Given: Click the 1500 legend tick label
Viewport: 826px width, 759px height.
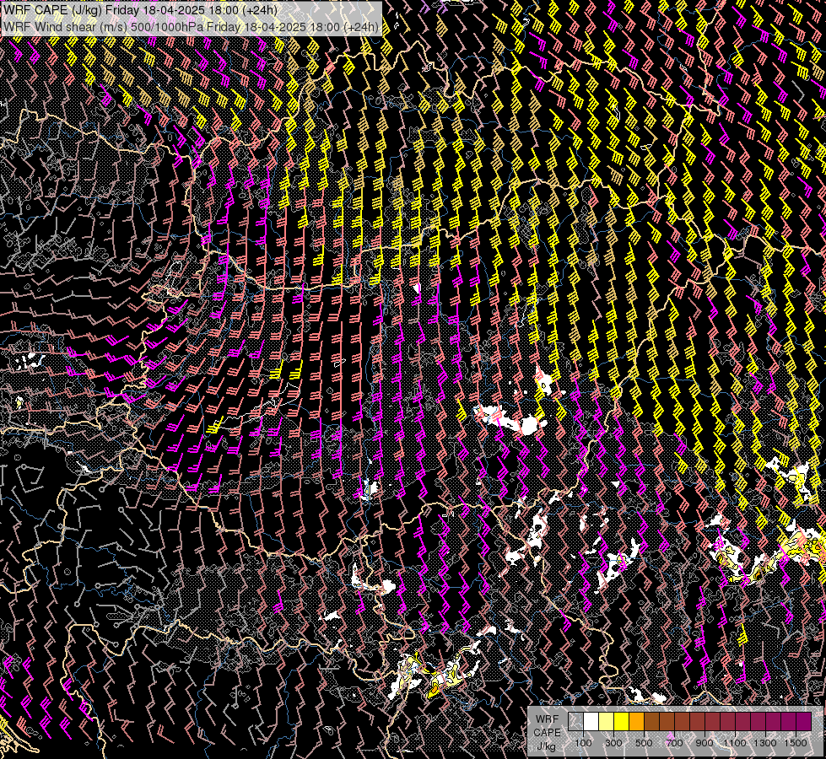Looking at the screenshot, I should point(796,743).
